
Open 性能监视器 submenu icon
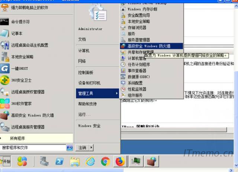tap(123, 89)
